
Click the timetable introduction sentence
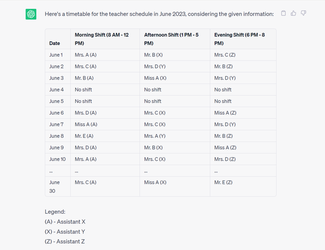159,14
